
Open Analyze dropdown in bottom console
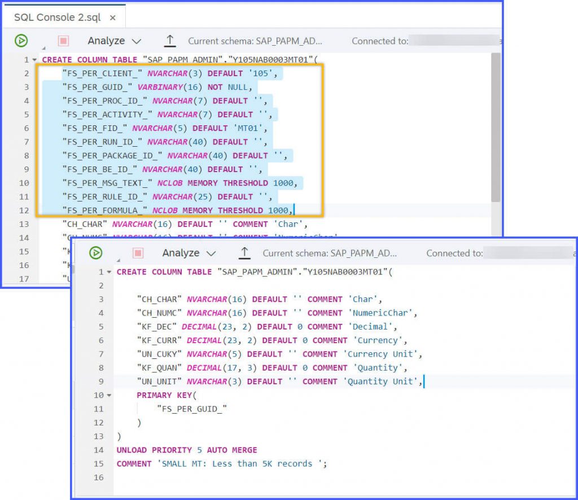tap(189, 253)
